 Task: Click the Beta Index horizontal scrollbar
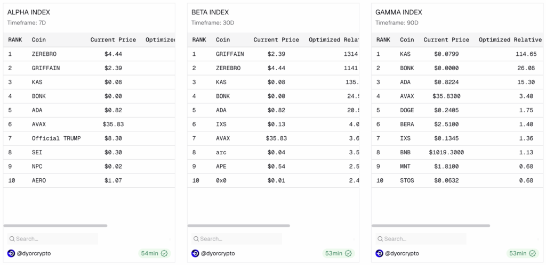tap(239, 226)
